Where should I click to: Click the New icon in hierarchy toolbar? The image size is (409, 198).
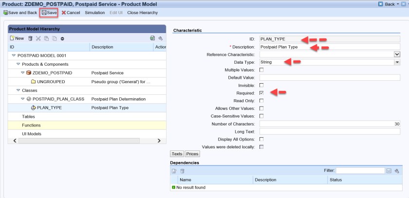click(17, 38)
